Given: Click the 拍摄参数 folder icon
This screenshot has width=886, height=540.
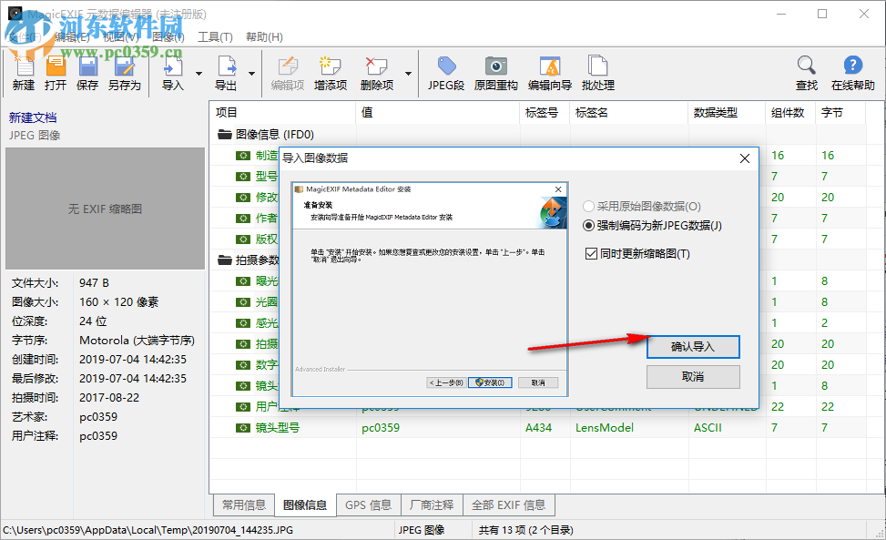Looking at the screenshot, I should pos(225,260).
